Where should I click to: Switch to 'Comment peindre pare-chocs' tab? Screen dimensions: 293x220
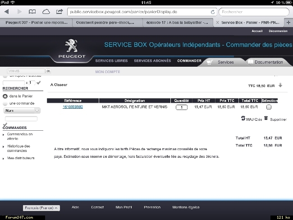[x=107, y=23]
